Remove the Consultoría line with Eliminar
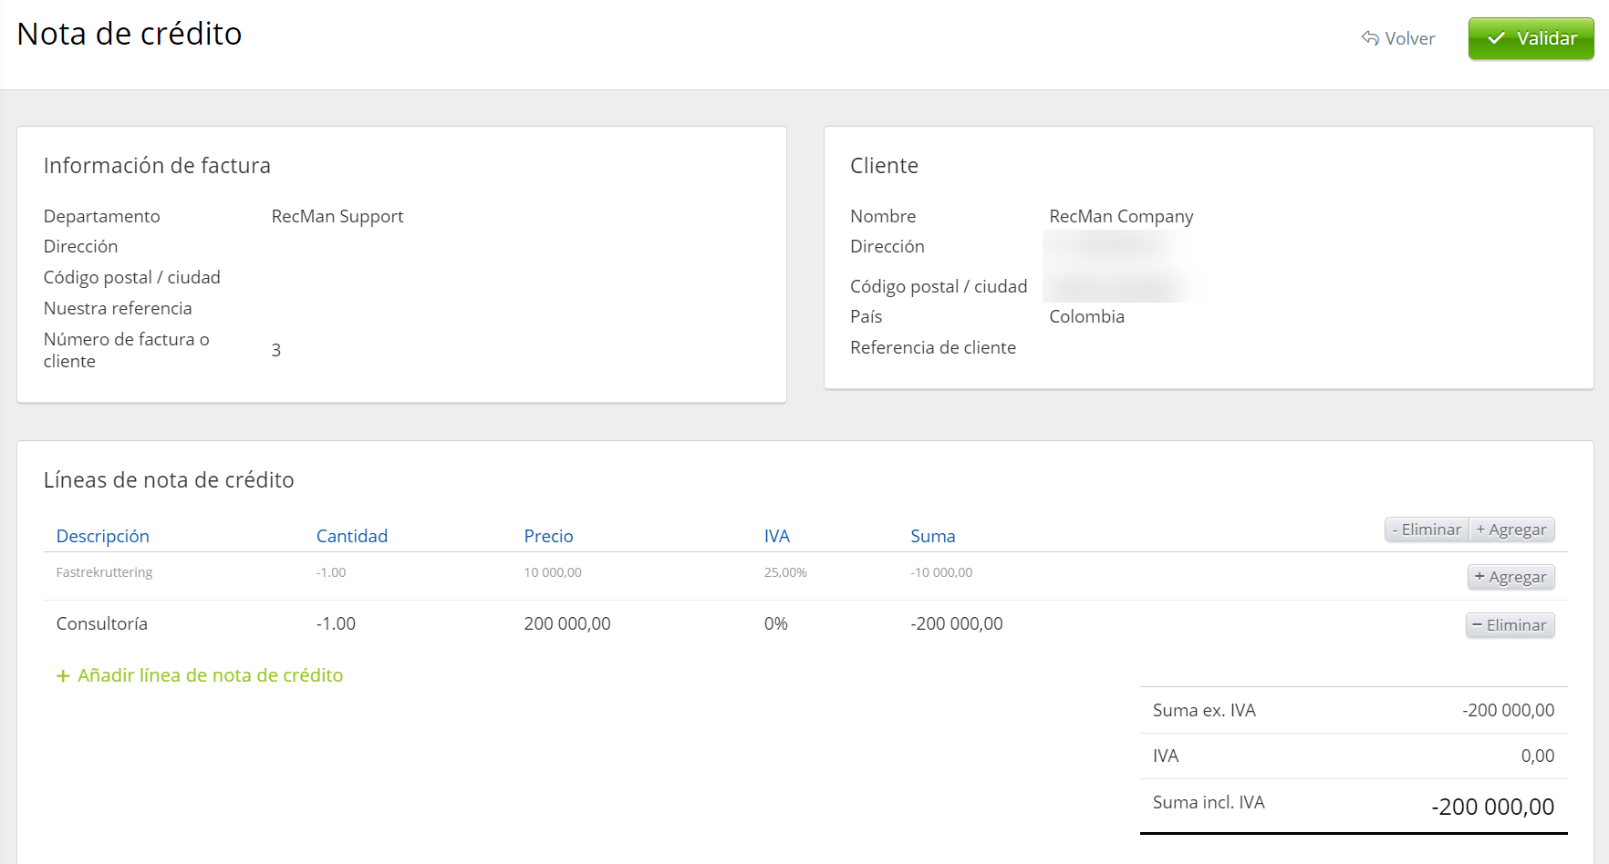1609x864 pixels. coord(1510,625)
